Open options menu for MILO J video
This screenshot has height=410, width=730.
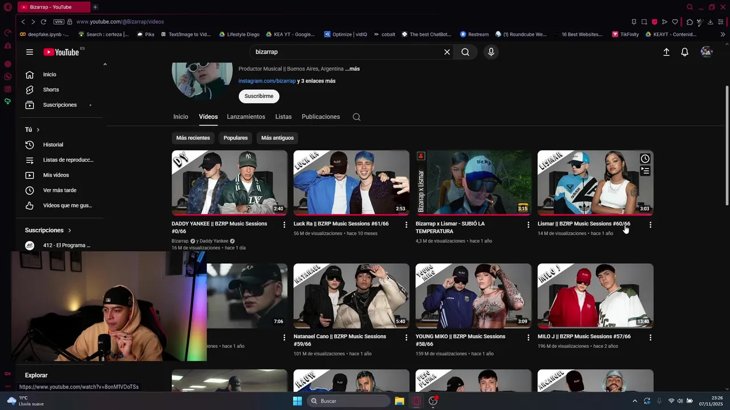(x=650, y=338)
